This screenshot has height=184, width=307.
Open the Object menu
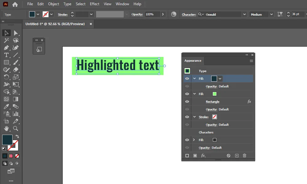pos(53,4)
